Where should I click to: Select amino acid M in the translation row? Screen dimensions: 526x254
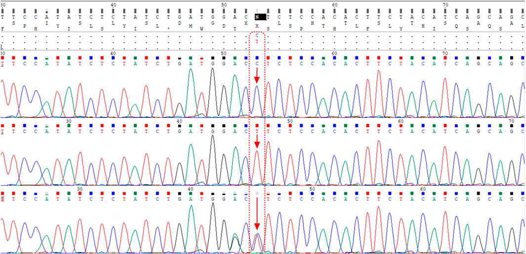[x=191, y=26]
